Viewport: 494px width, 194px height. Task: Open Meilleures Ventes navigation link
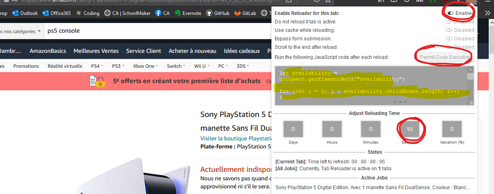click(x=96, y=51)
